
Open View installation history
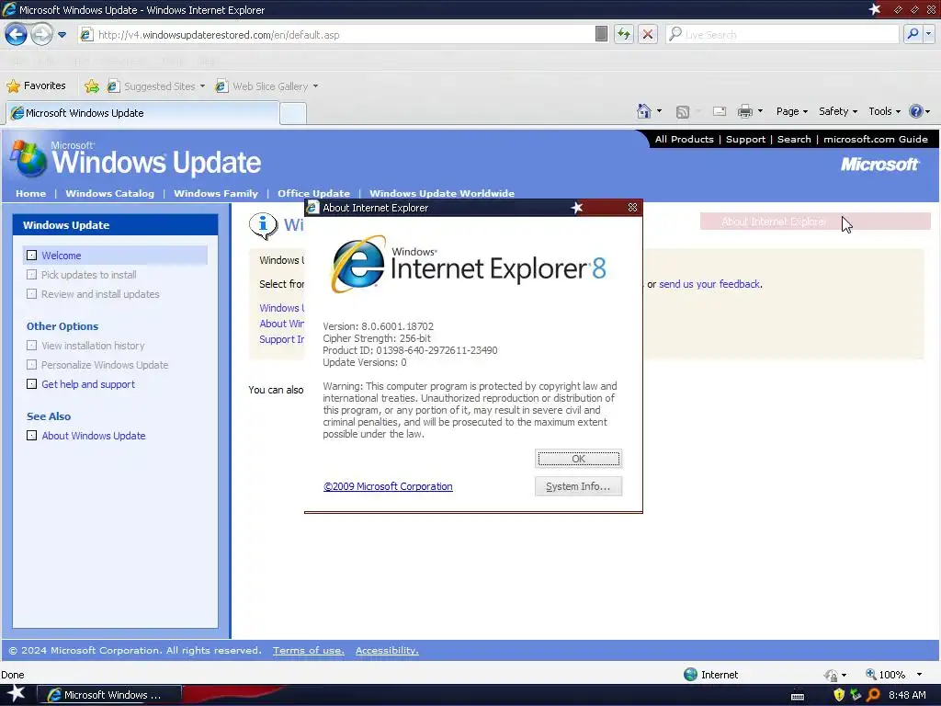point(93,346)
